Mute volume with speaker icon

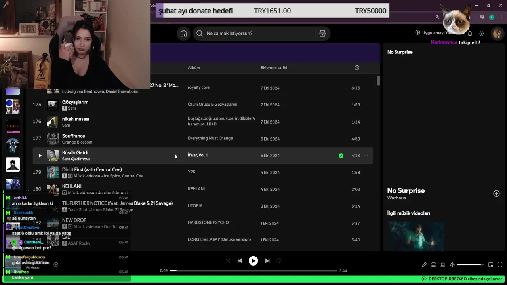(x=452, y=265)
